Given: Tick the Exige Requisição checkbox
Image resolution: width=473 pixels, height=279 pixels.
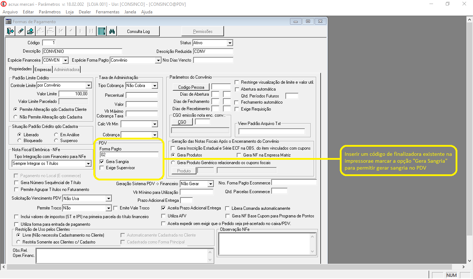Looking at the screenshot, I should 237,109.
